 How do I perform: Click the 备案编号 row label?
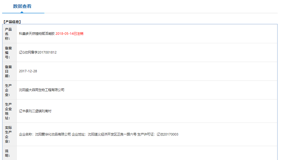tap(8, 52)
